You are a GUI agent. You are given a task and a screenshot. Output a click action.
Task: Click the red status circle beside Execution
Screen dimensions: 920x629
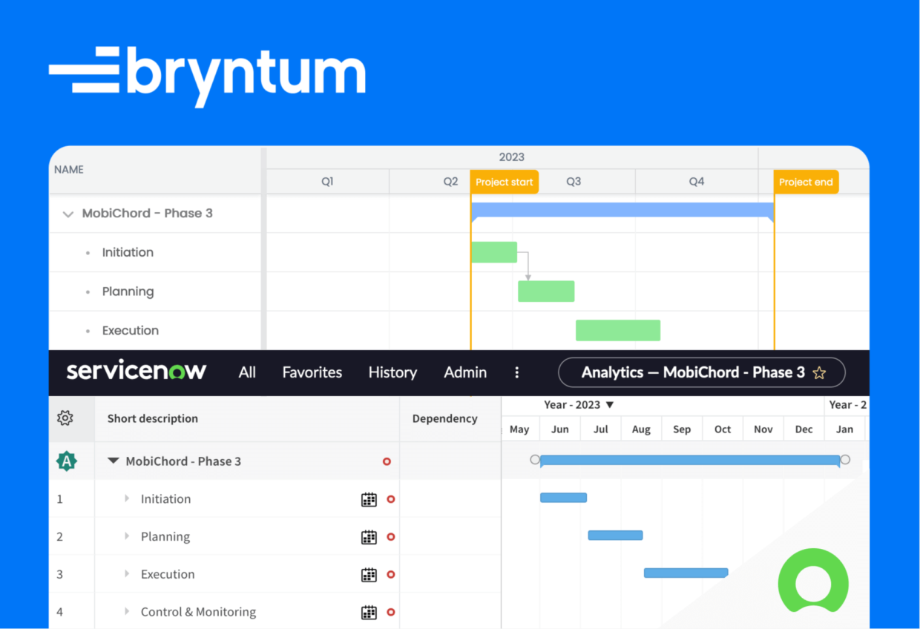(390, 574)
